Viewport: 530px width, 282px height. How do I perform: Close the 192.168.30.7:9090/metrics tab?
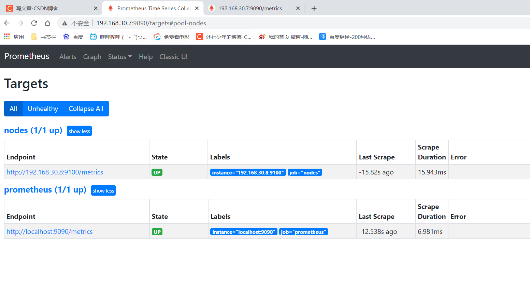coord(298,8)
